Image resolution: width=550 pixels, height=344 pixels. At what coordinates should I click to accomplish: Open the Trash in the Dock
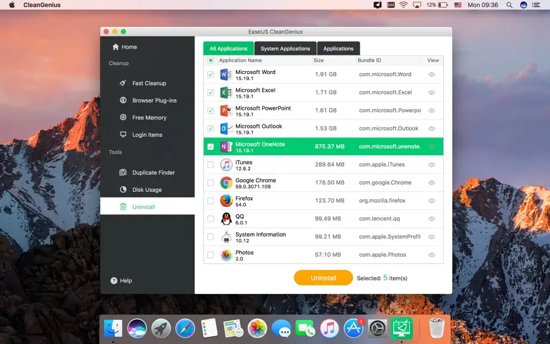pyautogui.click(x=437, y=328)
